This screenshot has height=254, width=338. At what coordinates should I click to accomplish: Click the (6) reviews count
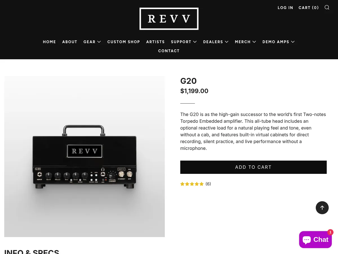208,184
